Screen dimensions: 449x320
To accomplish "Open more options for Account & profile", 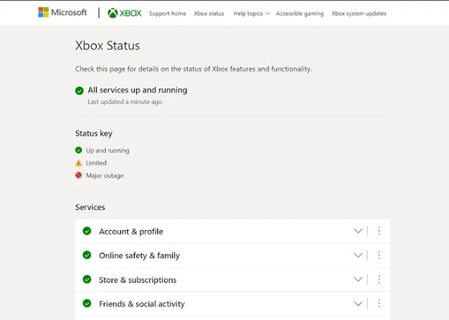I will pyautogui.click(x=379, y=231).
